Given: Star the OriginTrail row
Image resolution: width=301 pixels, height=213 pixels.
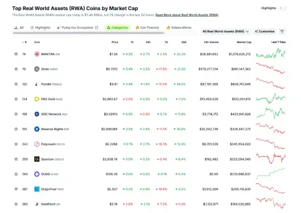Looking at the screenshot, I should tap(16, 189).
